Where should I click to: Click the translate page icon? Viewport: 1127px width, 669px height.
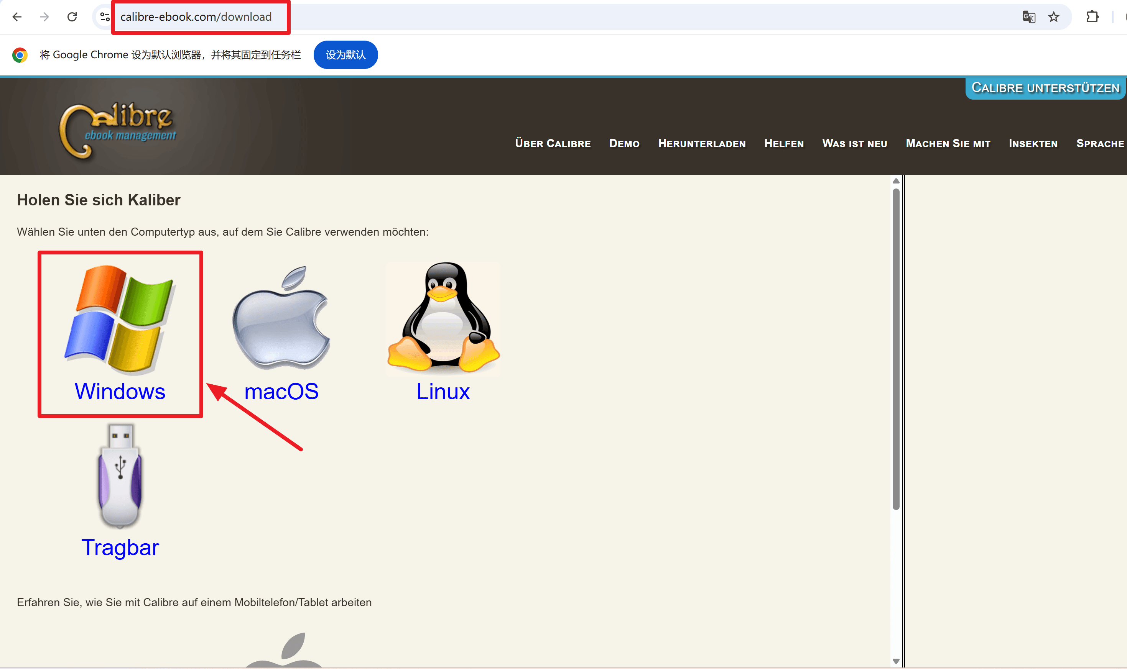[1029, 17]
